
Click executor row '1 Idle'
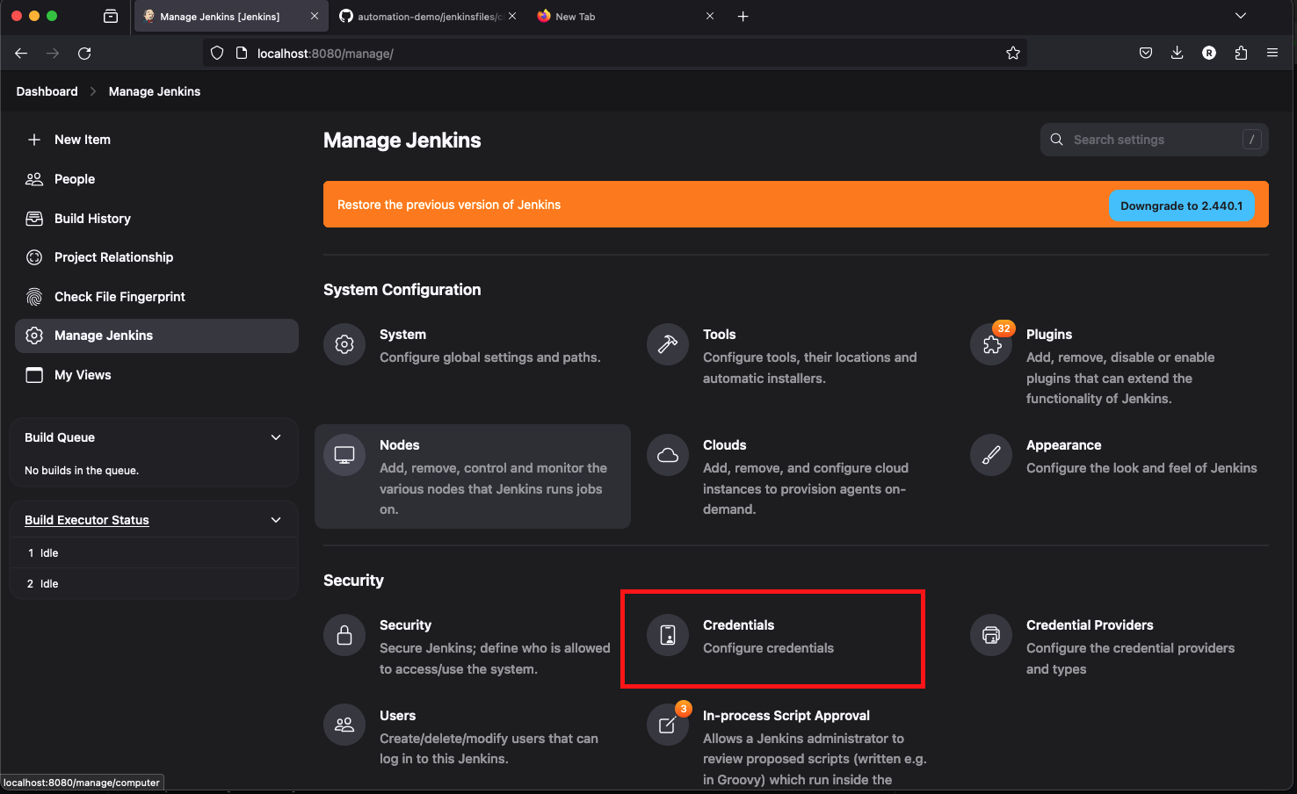pyautogui.click(x=154, y=553)
